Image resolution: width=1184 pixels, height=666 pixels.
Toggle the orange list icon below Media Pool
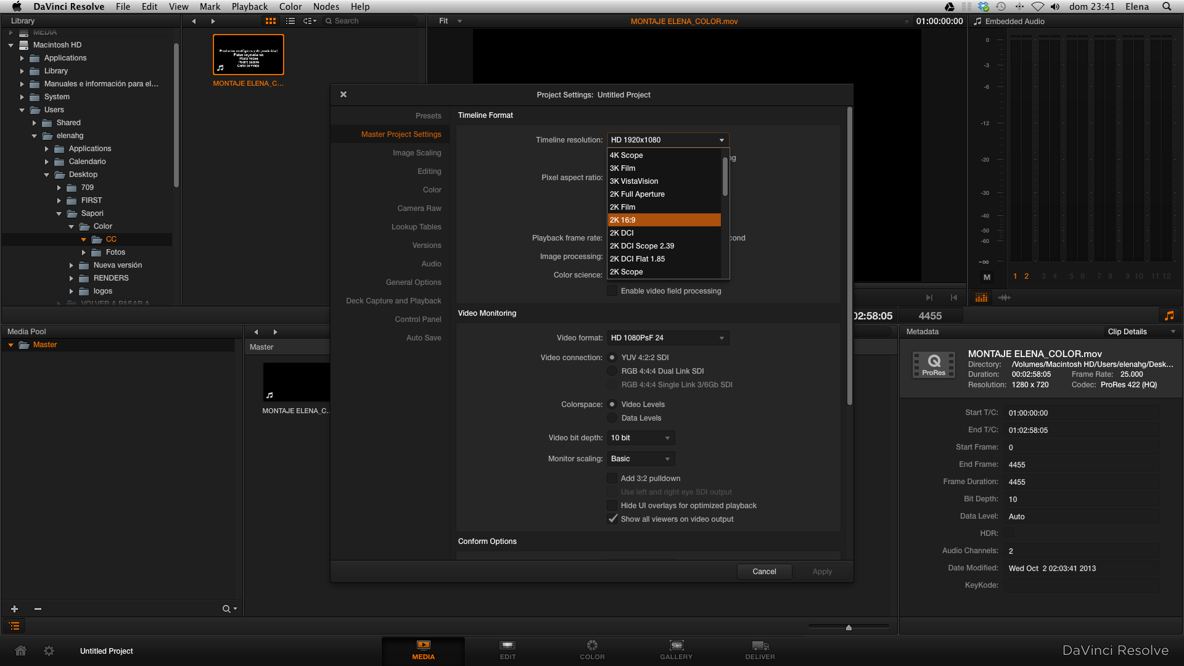pos(15,626)
